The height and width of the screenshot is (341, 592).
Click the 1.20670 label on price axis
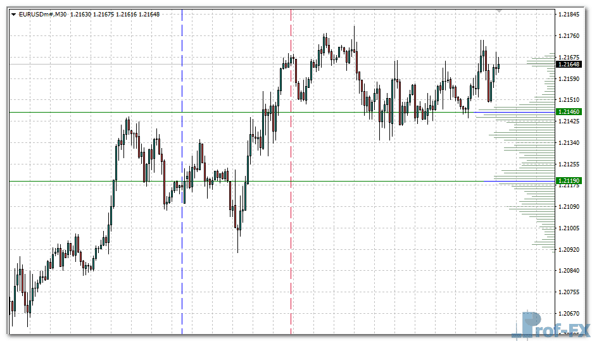(x=570, y=313)
